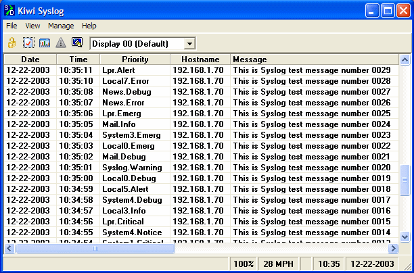Screen dimensions: 414x273
Task: Click the time cell 10:35:08
Action: pyautogui.click(x=78, y=92)
